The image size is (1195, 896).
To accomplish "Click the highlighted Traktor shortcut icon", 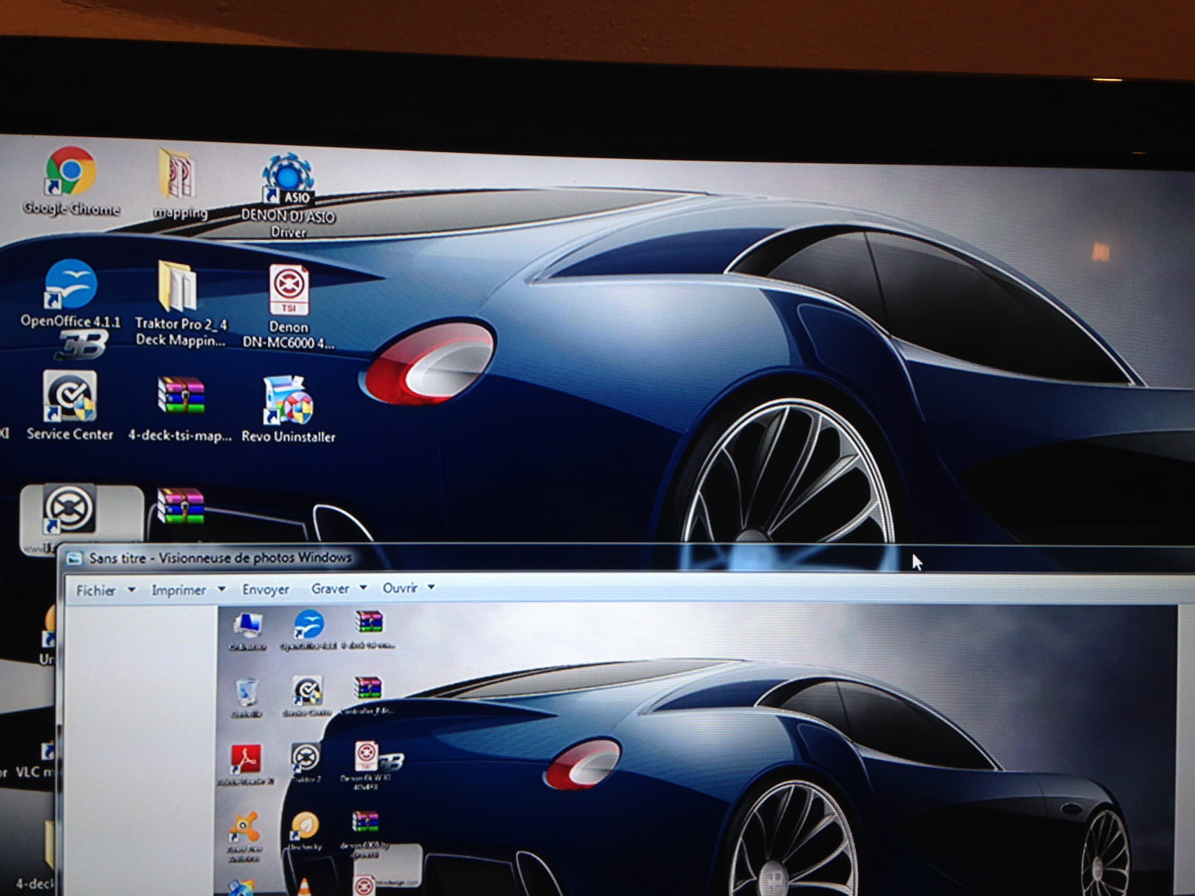I will (70, 509).
